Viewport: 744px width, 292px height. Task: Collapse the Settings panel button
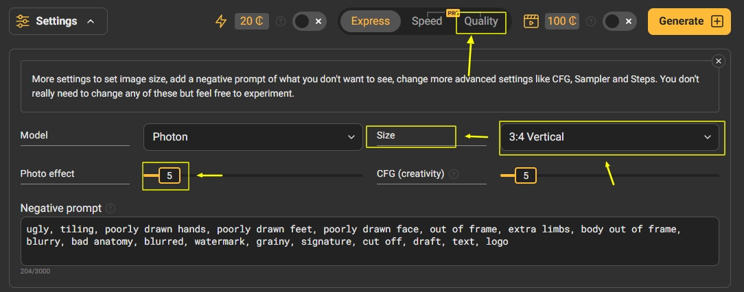pyautogui.click(x=58, y=21)
